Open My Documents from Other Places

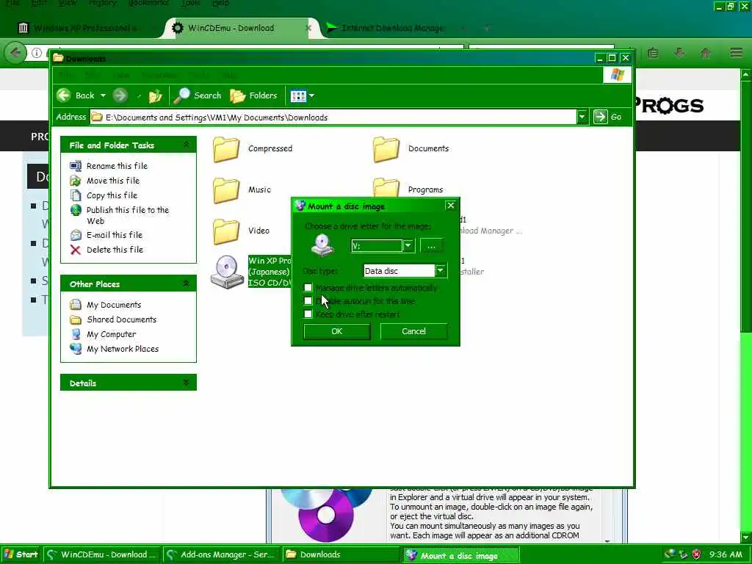(114, 305)
